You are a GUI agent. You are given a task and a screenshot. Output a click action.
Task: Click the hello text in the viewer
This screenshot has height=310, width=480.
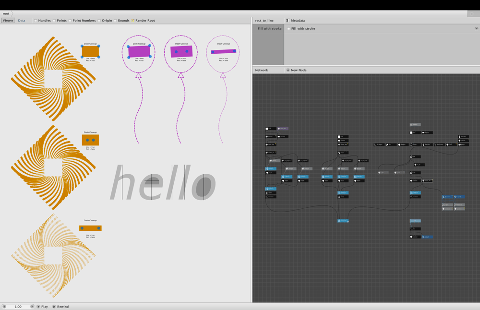click(x=163, y=182)
